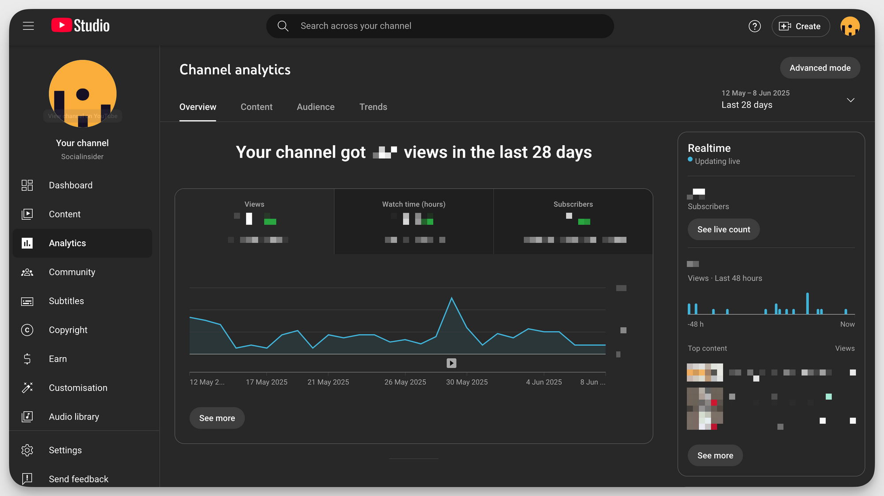Enable Advanced mode
This screenshot has height=496, width=884.
(820, 68)
